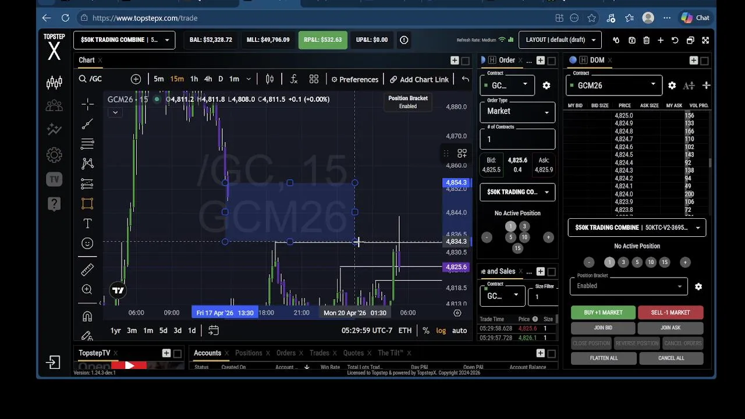
Task: Switch to the Orders tab
Action: pos(286,353)
